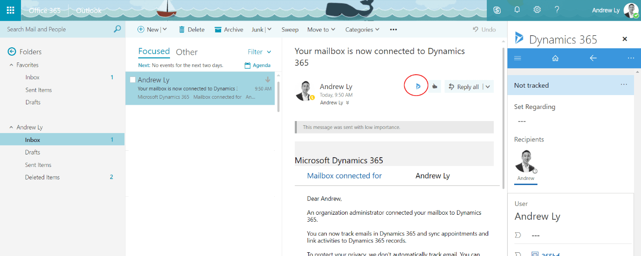This screenshot has height=256, width=641.
Task: Open the Junk dropdown arrow
Action: point(269,29)
